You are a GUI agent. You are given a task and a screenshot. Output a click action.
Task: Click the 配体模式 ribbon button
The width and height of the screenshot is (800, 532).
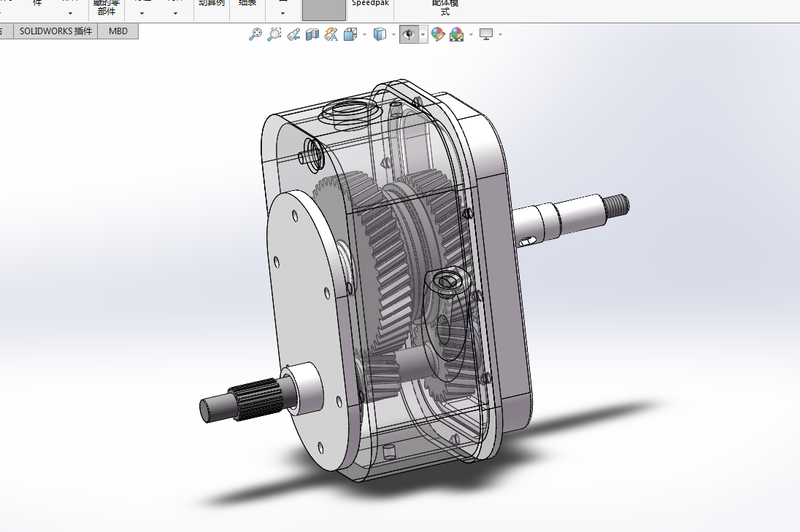(445, 7)
